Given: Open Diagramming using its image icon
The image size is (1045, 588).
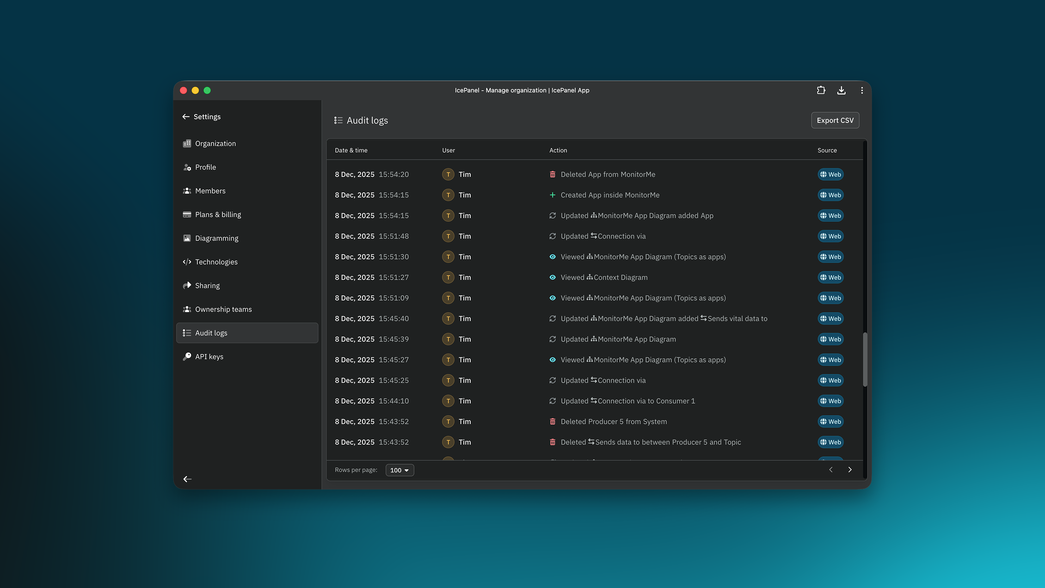Looking at the screenshot, I should point(187,238).
